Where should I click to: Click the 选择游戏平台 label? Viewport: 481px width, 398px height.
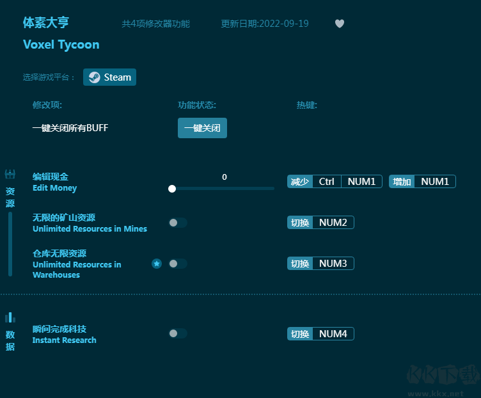(x=49, y=77)
